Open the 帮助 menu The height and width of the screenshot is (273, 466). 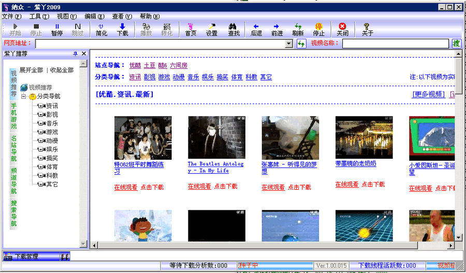150,17
